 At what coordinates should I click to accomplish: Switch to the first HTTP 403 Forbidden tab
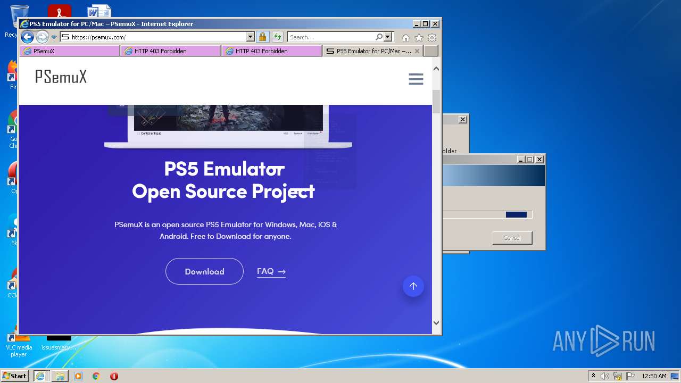pyautogui.click(x=171, y=51)
